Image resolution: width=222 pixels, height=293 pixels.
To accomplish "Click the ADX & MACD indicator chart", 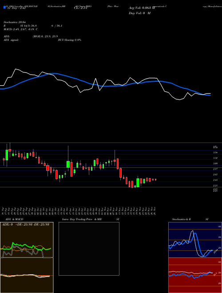I will [x=27, y=257].
